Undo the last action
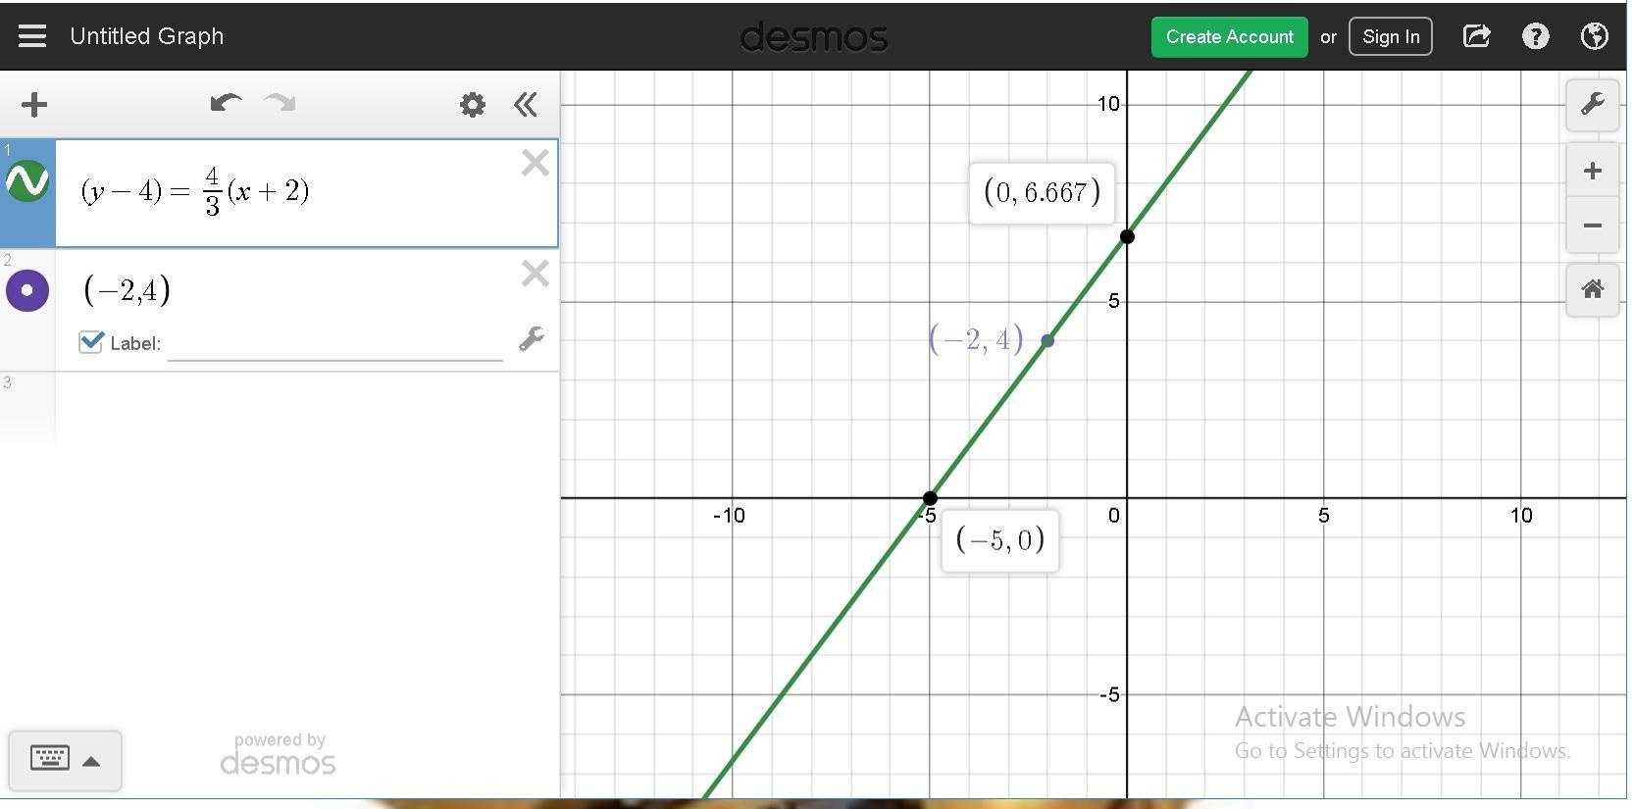Image resolution: width=1633 pixels, height=809 pixels. pos(226,104)
